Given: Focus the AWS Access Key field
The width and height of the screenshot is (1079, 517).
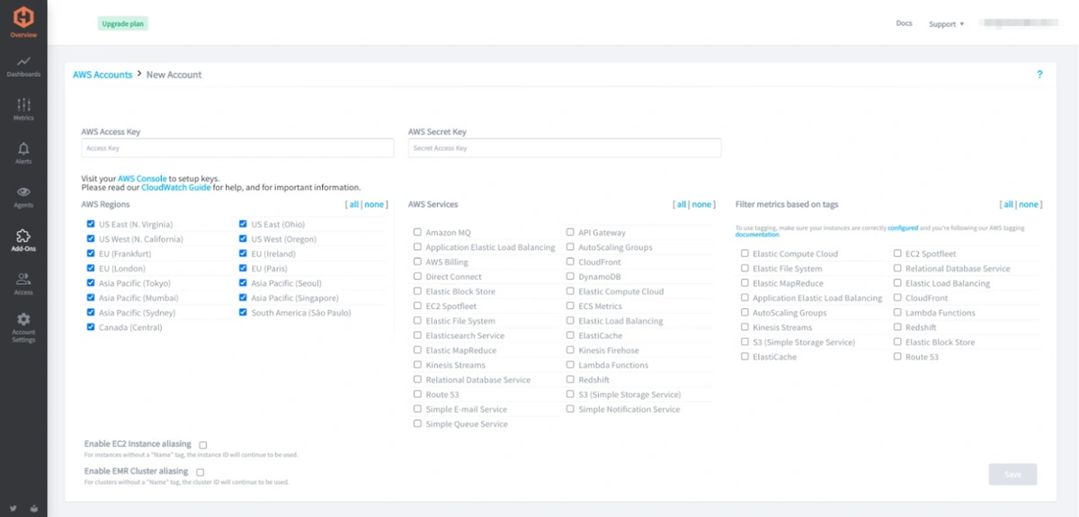Looking at the screenshot, I should (x=237, y=147).
